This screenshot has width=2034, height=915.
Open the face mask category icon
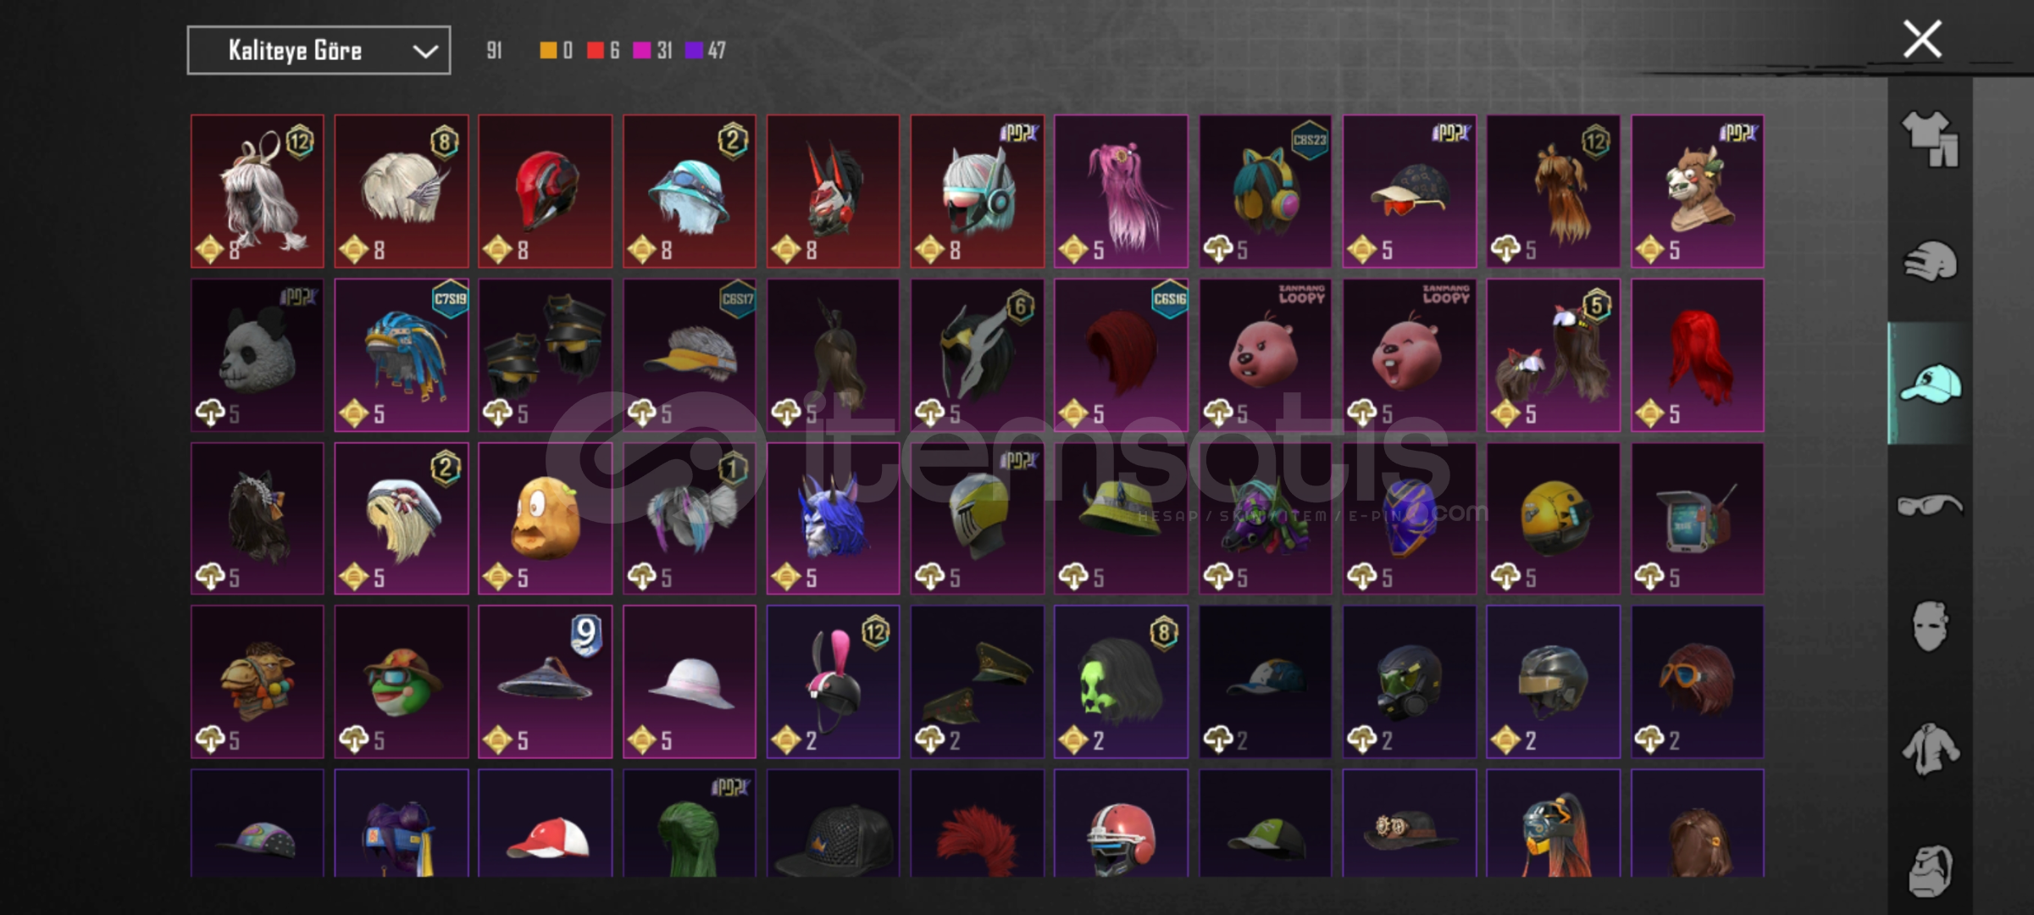tap(1930, 627)
